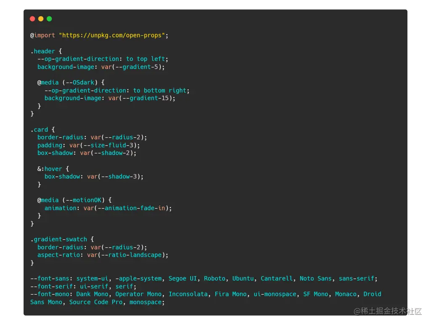
Task: Click the green maximize window dot
Action: click(49, 19)
